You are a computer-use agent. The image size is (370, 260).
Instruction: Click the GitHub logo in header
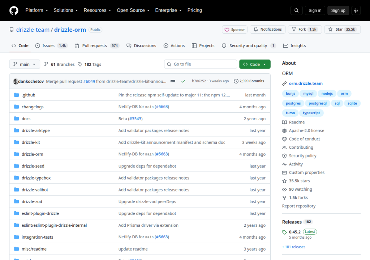14,10
